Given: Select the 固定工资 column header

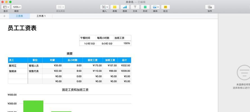Looking at the screenshot, I should click(93, 60).
